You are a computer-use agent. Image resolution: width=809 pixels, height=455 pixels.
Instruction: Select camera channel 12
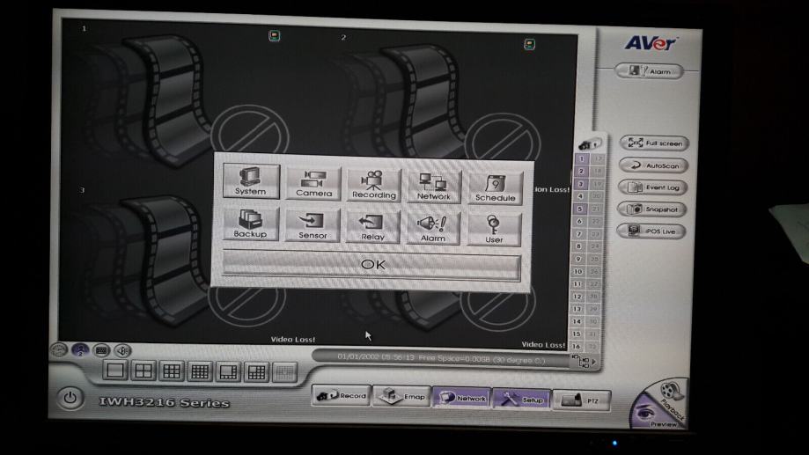[x=577, y=296]
